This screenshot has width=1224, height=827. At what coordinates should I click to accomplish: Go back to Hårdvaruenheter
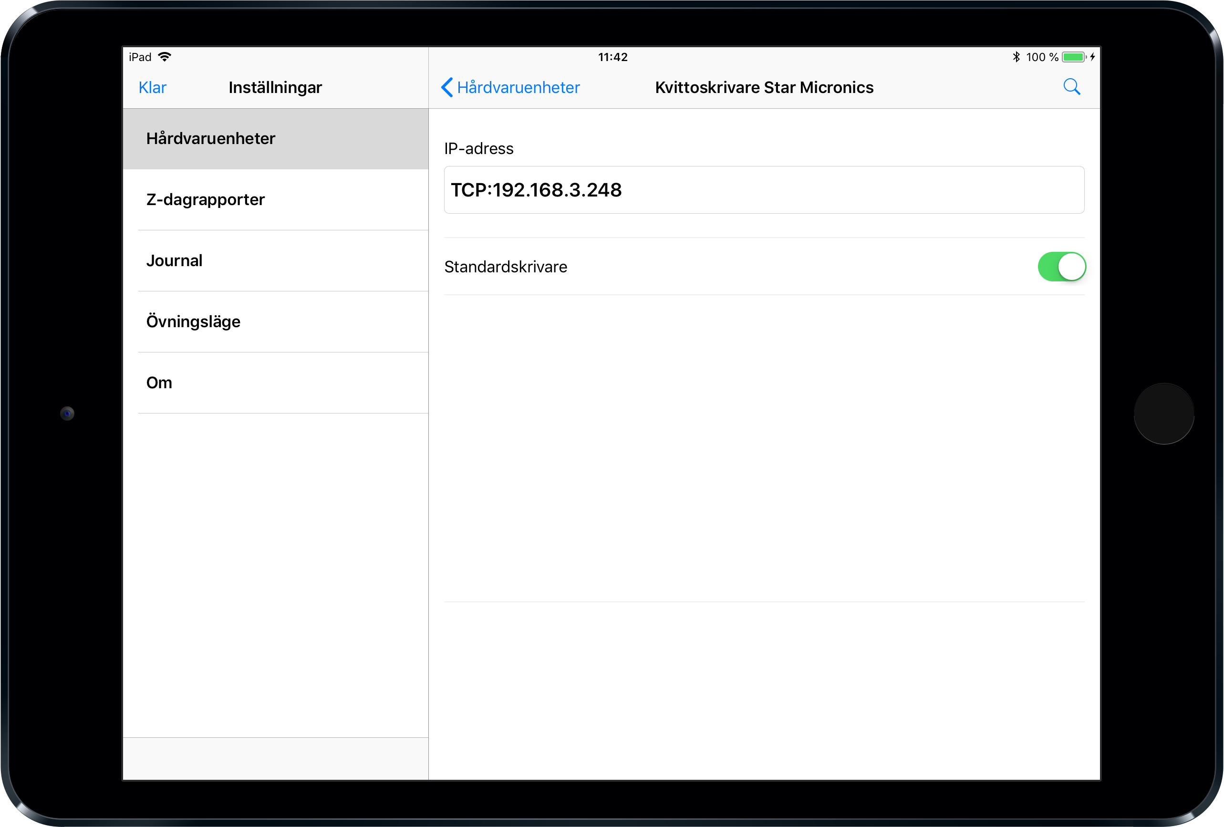(x=510, y=87)
